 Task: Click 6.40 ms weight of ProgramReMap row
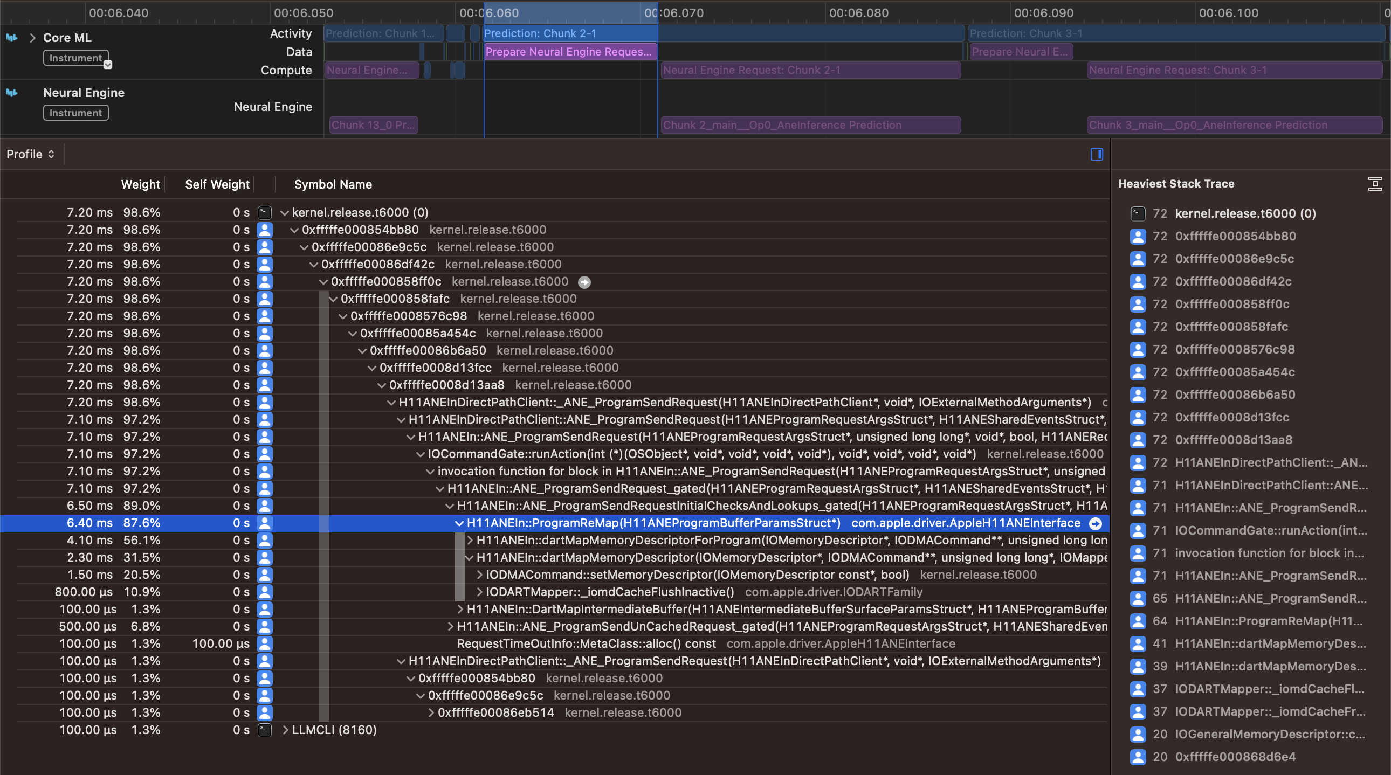pos(89,523)
